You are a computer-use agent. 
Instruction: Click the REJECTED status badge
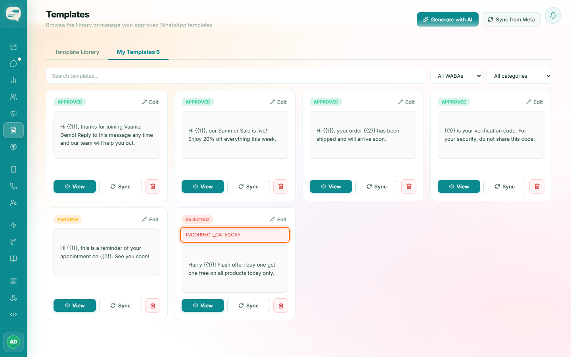[x=197, y=219]
